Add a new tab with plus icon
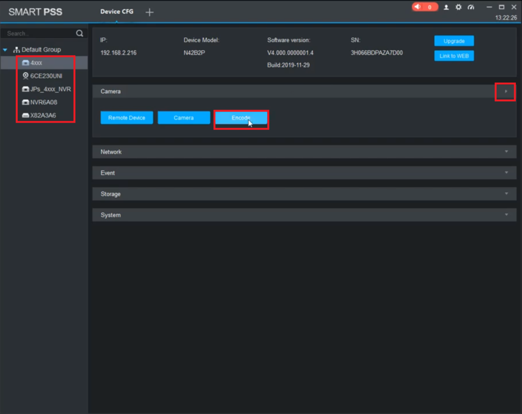 [x=149, y=12]
